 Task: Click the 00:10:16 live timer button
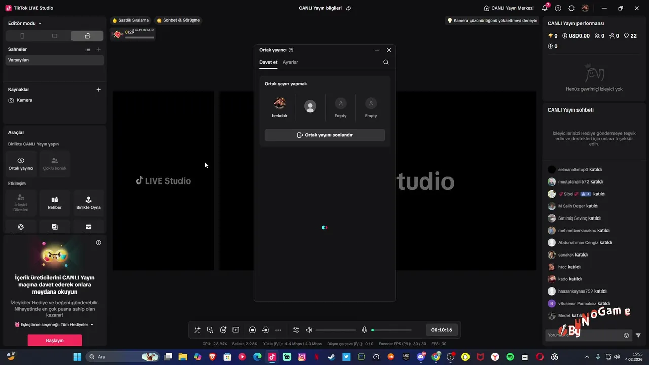tap(442, 330)
